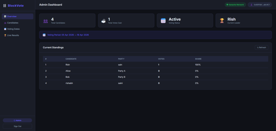Click the Ganache Network badge
276x131 pixels.
tap(236, 5)
